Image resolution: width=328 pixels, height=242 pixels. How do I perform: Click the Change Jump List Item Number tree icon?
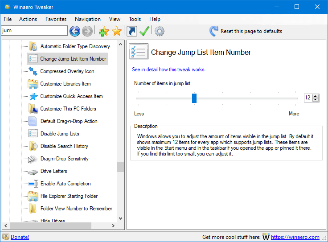pyautogui.click(x=33, y=59)
